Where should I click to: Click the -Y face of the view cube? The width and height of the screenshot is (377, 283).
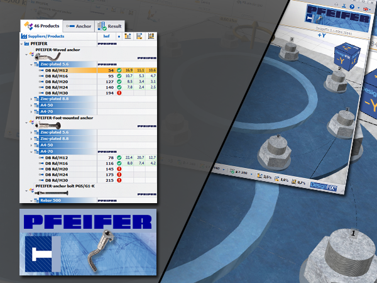(341, 60)
